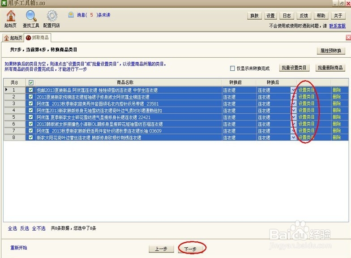This screenshot has width=351, height=258.
Task: Open the 关于 menu button
Action: (338, 16)
